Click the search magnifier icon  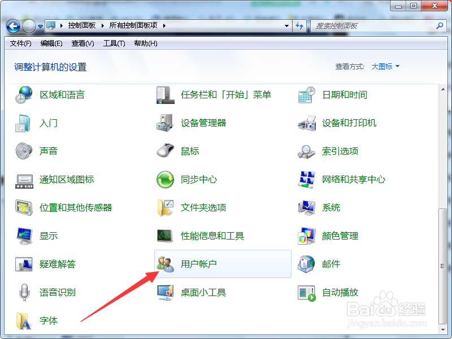click(440, 25)
